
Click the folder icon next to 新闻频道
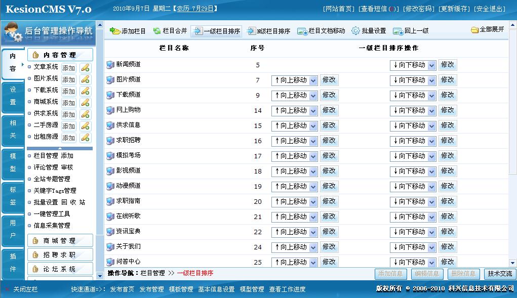click(110, 65)
